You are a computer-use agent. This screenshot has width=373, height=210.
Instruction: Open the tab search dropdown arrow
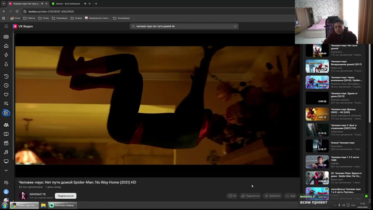(x=3, y=4)
